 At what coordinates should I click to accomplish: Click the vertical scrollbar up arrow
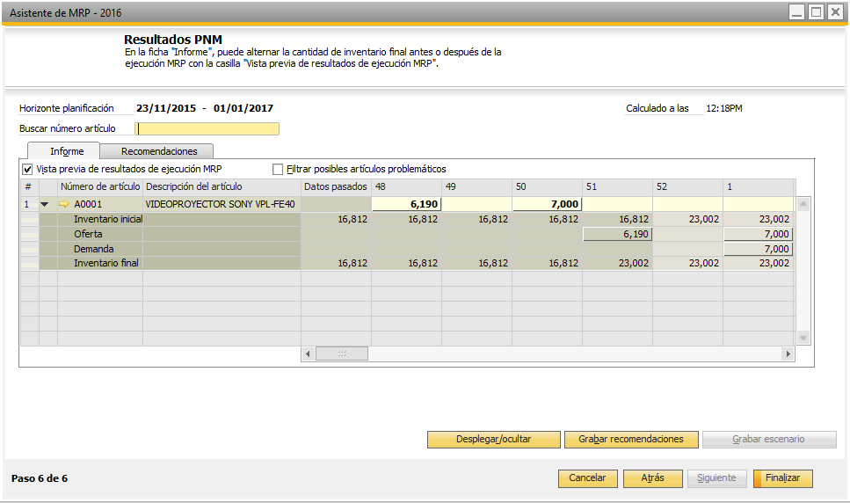pyautogui.click(x=803, y=204)
